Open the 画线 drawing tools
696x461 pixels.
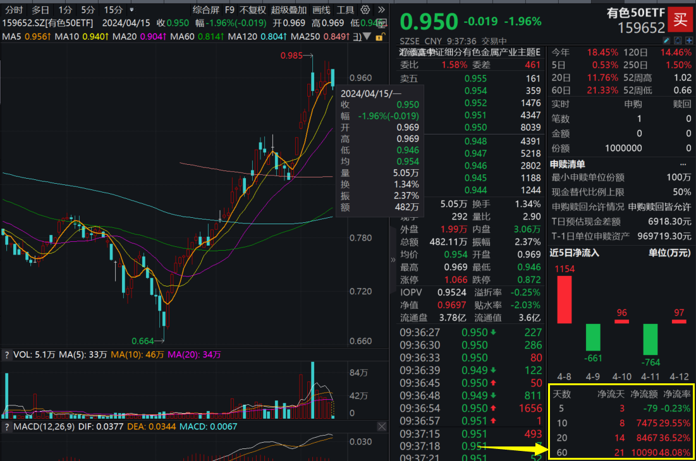[x=321, y=9]
